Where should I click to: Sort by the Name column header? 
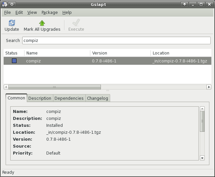click(57, 53)
